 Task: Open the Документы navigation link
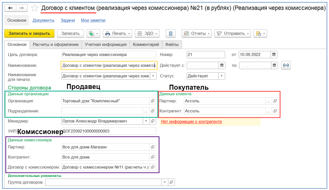43,20
